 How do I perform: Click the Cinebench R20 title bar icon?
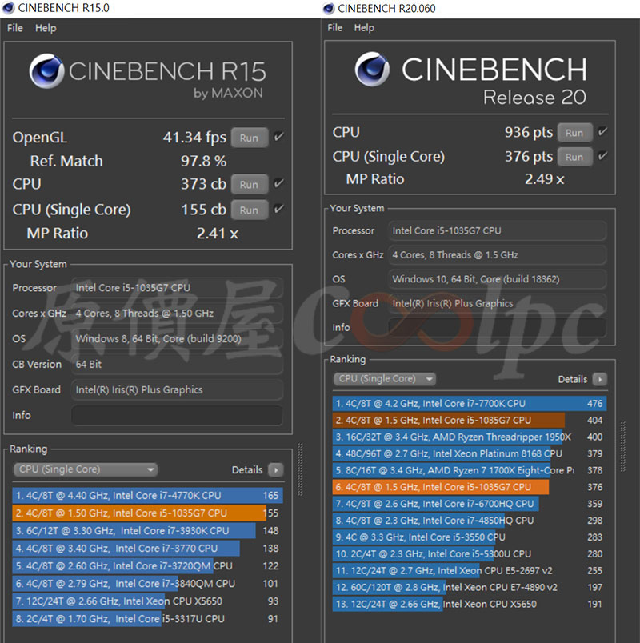click(x=329, y=8)
